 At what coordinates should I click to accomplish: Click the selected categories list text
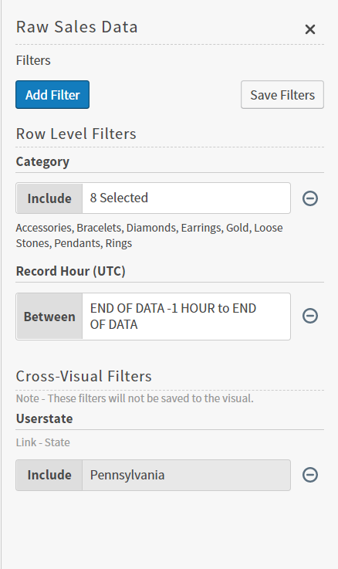[150, 235]
